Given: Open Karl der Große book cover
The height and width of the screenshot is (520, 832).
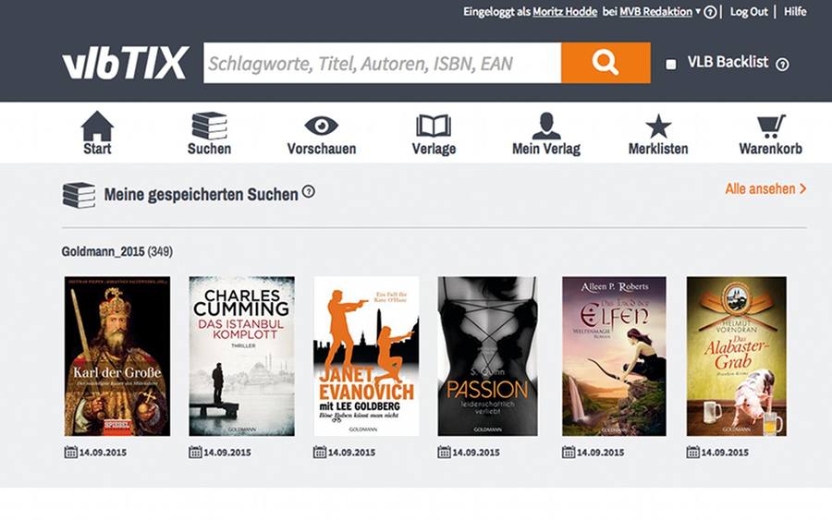Looking at the screenshot, I should pos(117,357).
